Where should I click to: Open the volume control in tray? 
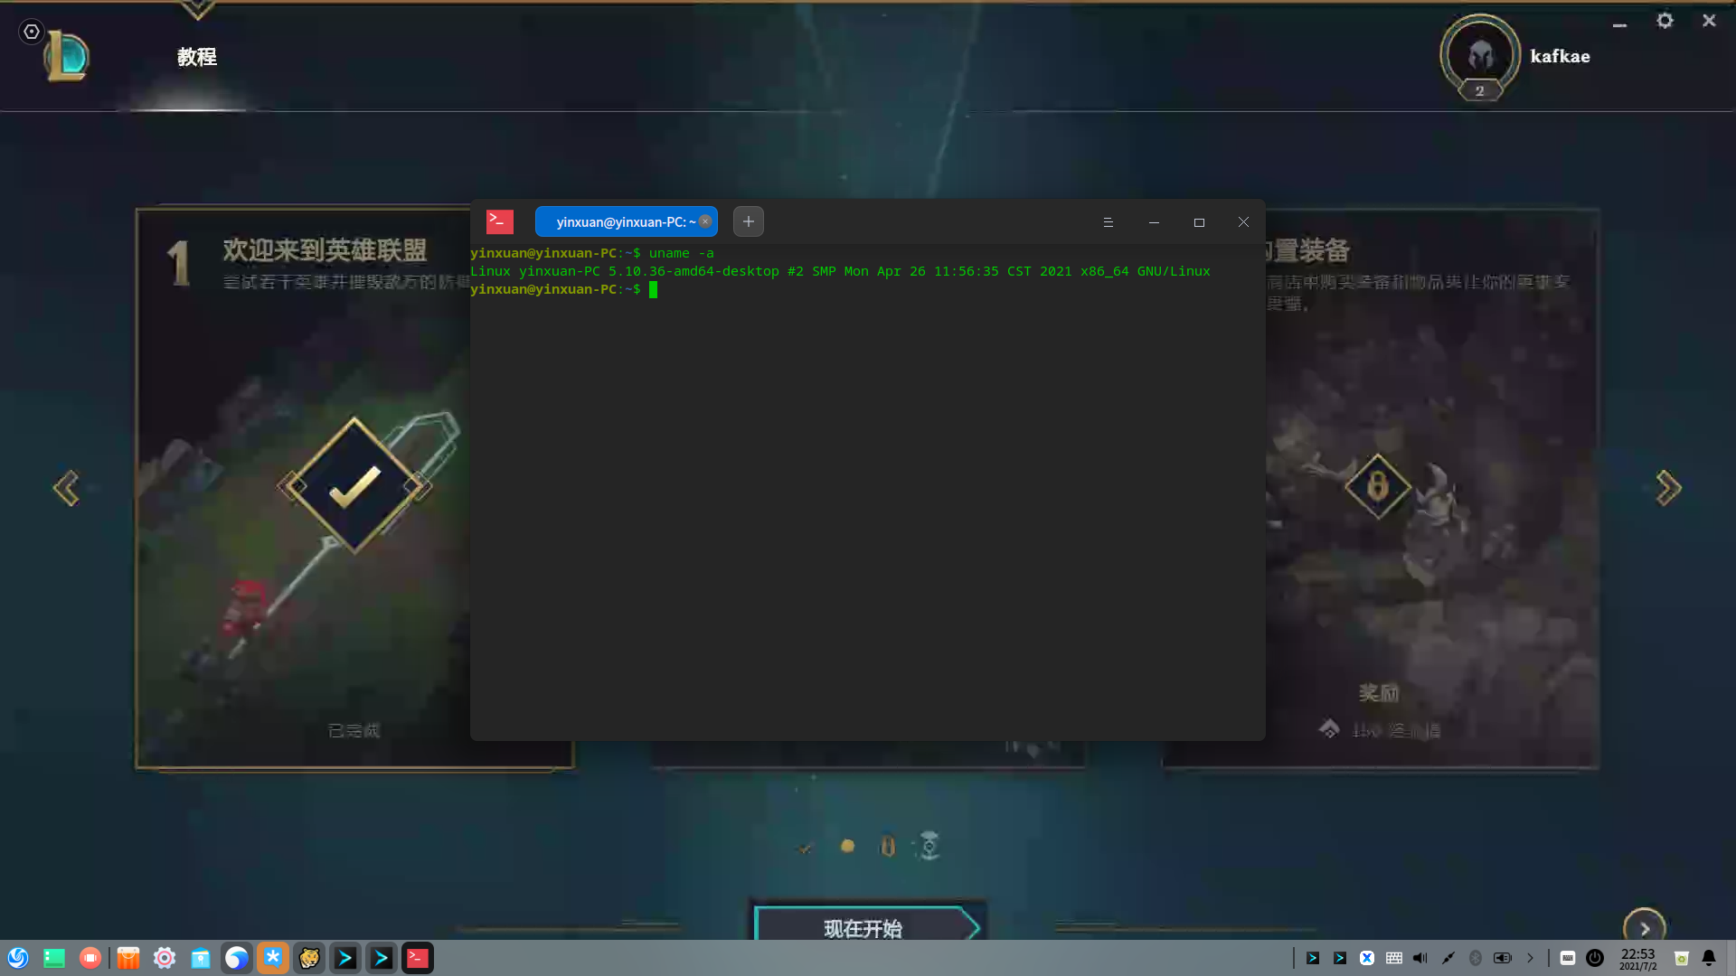tap(1420, 958)
